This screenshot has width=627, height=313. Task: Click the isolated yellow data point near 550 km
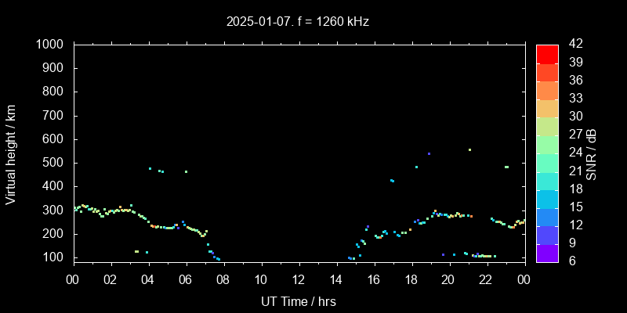point(469,149)
